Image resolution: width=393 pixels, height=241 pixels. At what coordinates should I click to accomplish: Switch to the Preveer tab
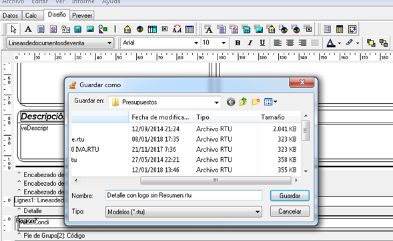[82, 15]
